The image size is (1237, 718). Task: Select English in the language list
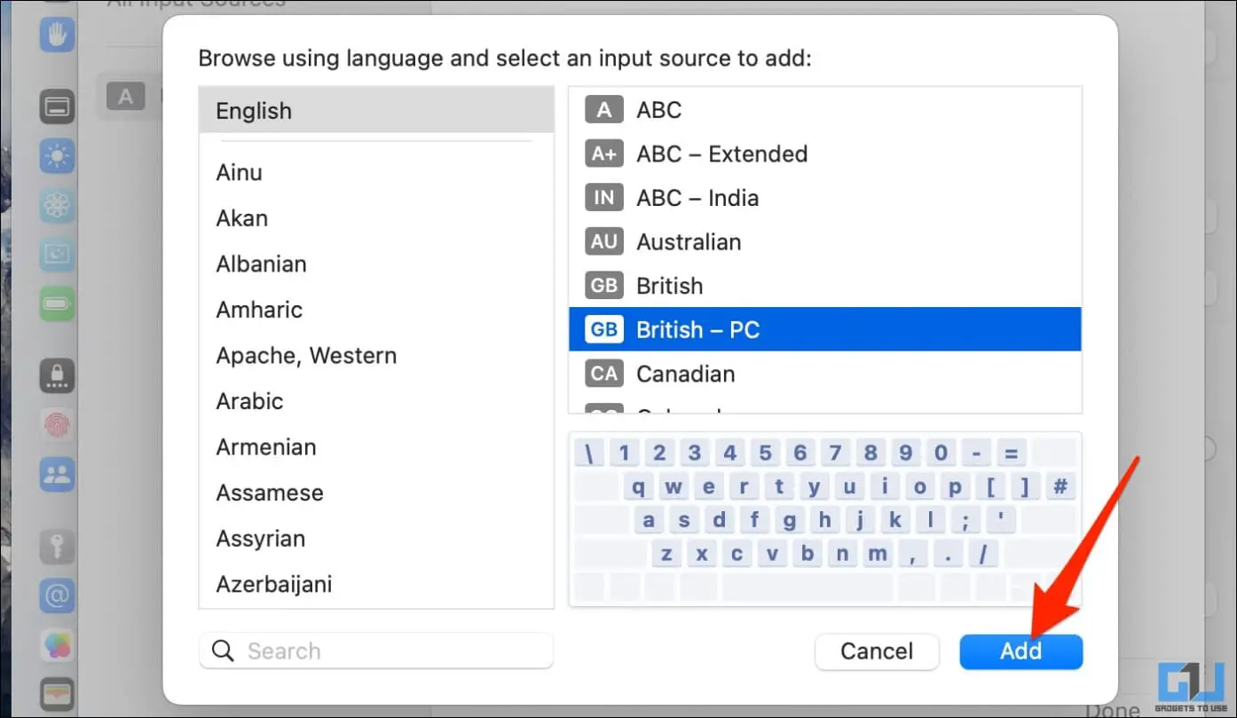pos(376,111)
